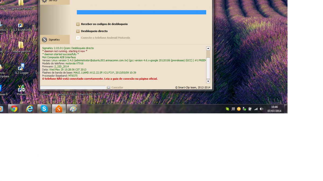Viewport: 323px width, 181px height.
Task: Click the arrow icon beside Desbloqueio directo
Action: (78, 31)
